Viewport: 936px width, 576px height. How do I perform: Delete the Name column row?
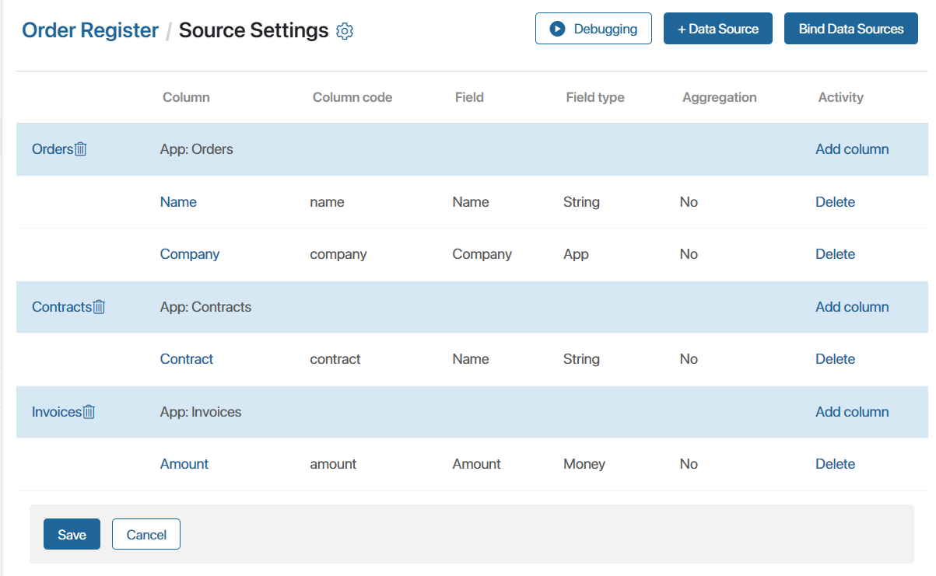835,202
